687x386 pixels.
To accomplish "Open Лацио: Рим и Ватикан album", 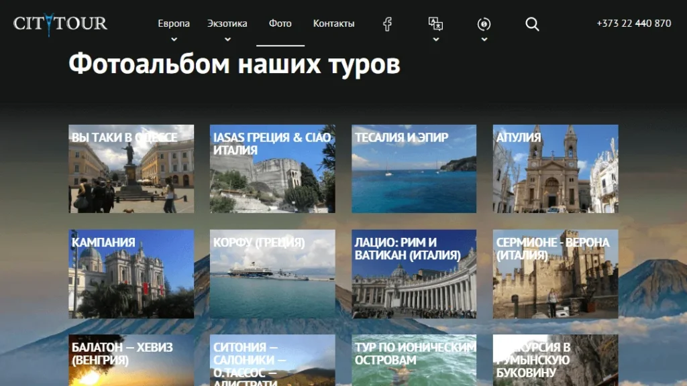I will (414, 274).
